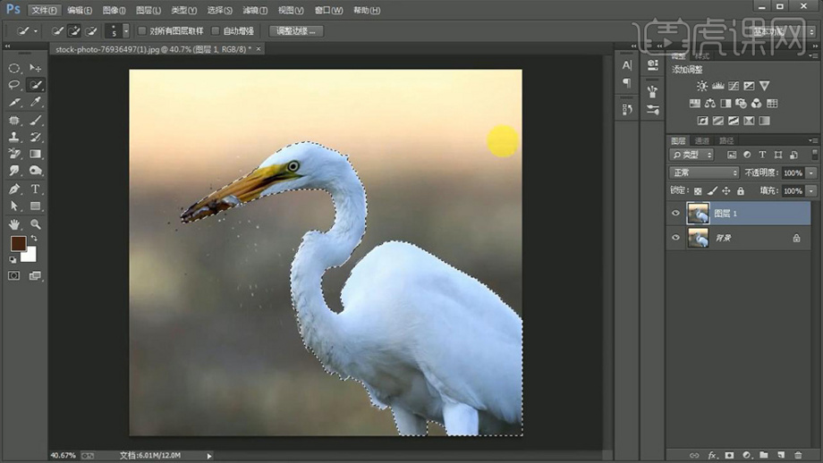Open the 滤镜 menu
Image resolution: width=823 pixels, height=463 pixels.
[255, 10]
